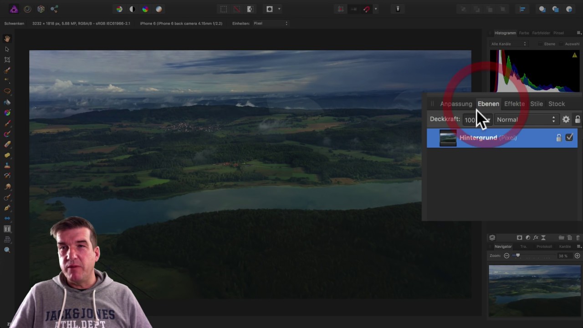Switch to the Protokoll tab

coord(544,246)
